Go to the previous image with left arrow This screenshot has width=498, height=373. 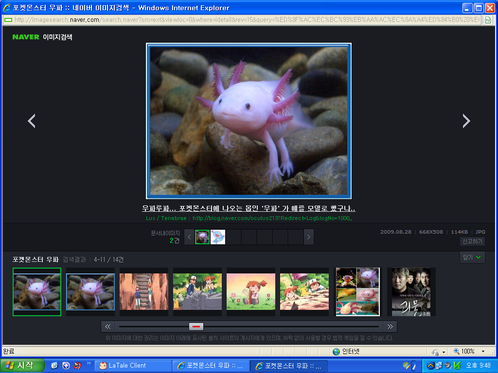[32, 121]
